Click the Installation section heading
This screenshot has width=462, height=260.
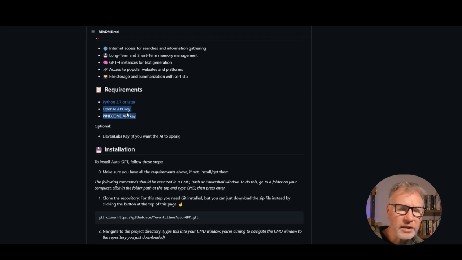[119, 149]
